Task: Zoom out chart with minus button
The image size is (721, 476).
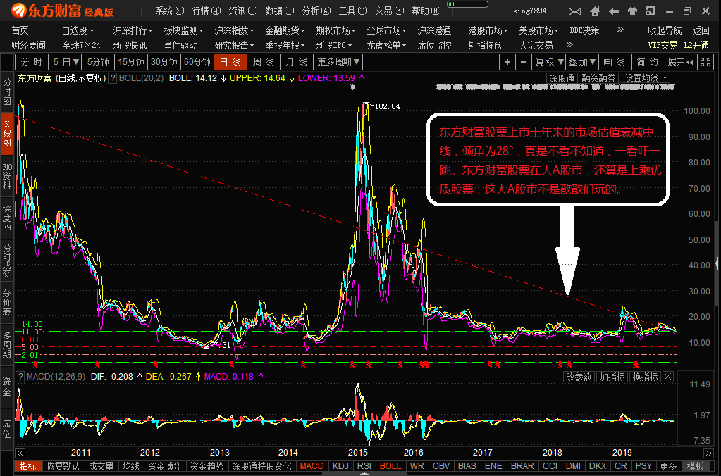Action: [523, 62]
